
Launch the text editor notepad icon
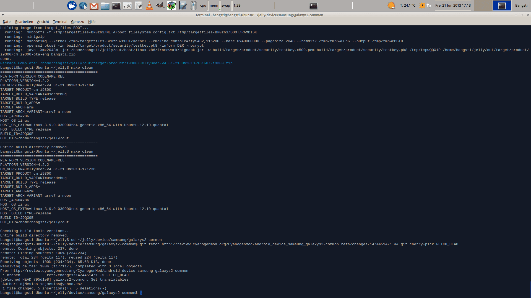[x=138, y=6]
